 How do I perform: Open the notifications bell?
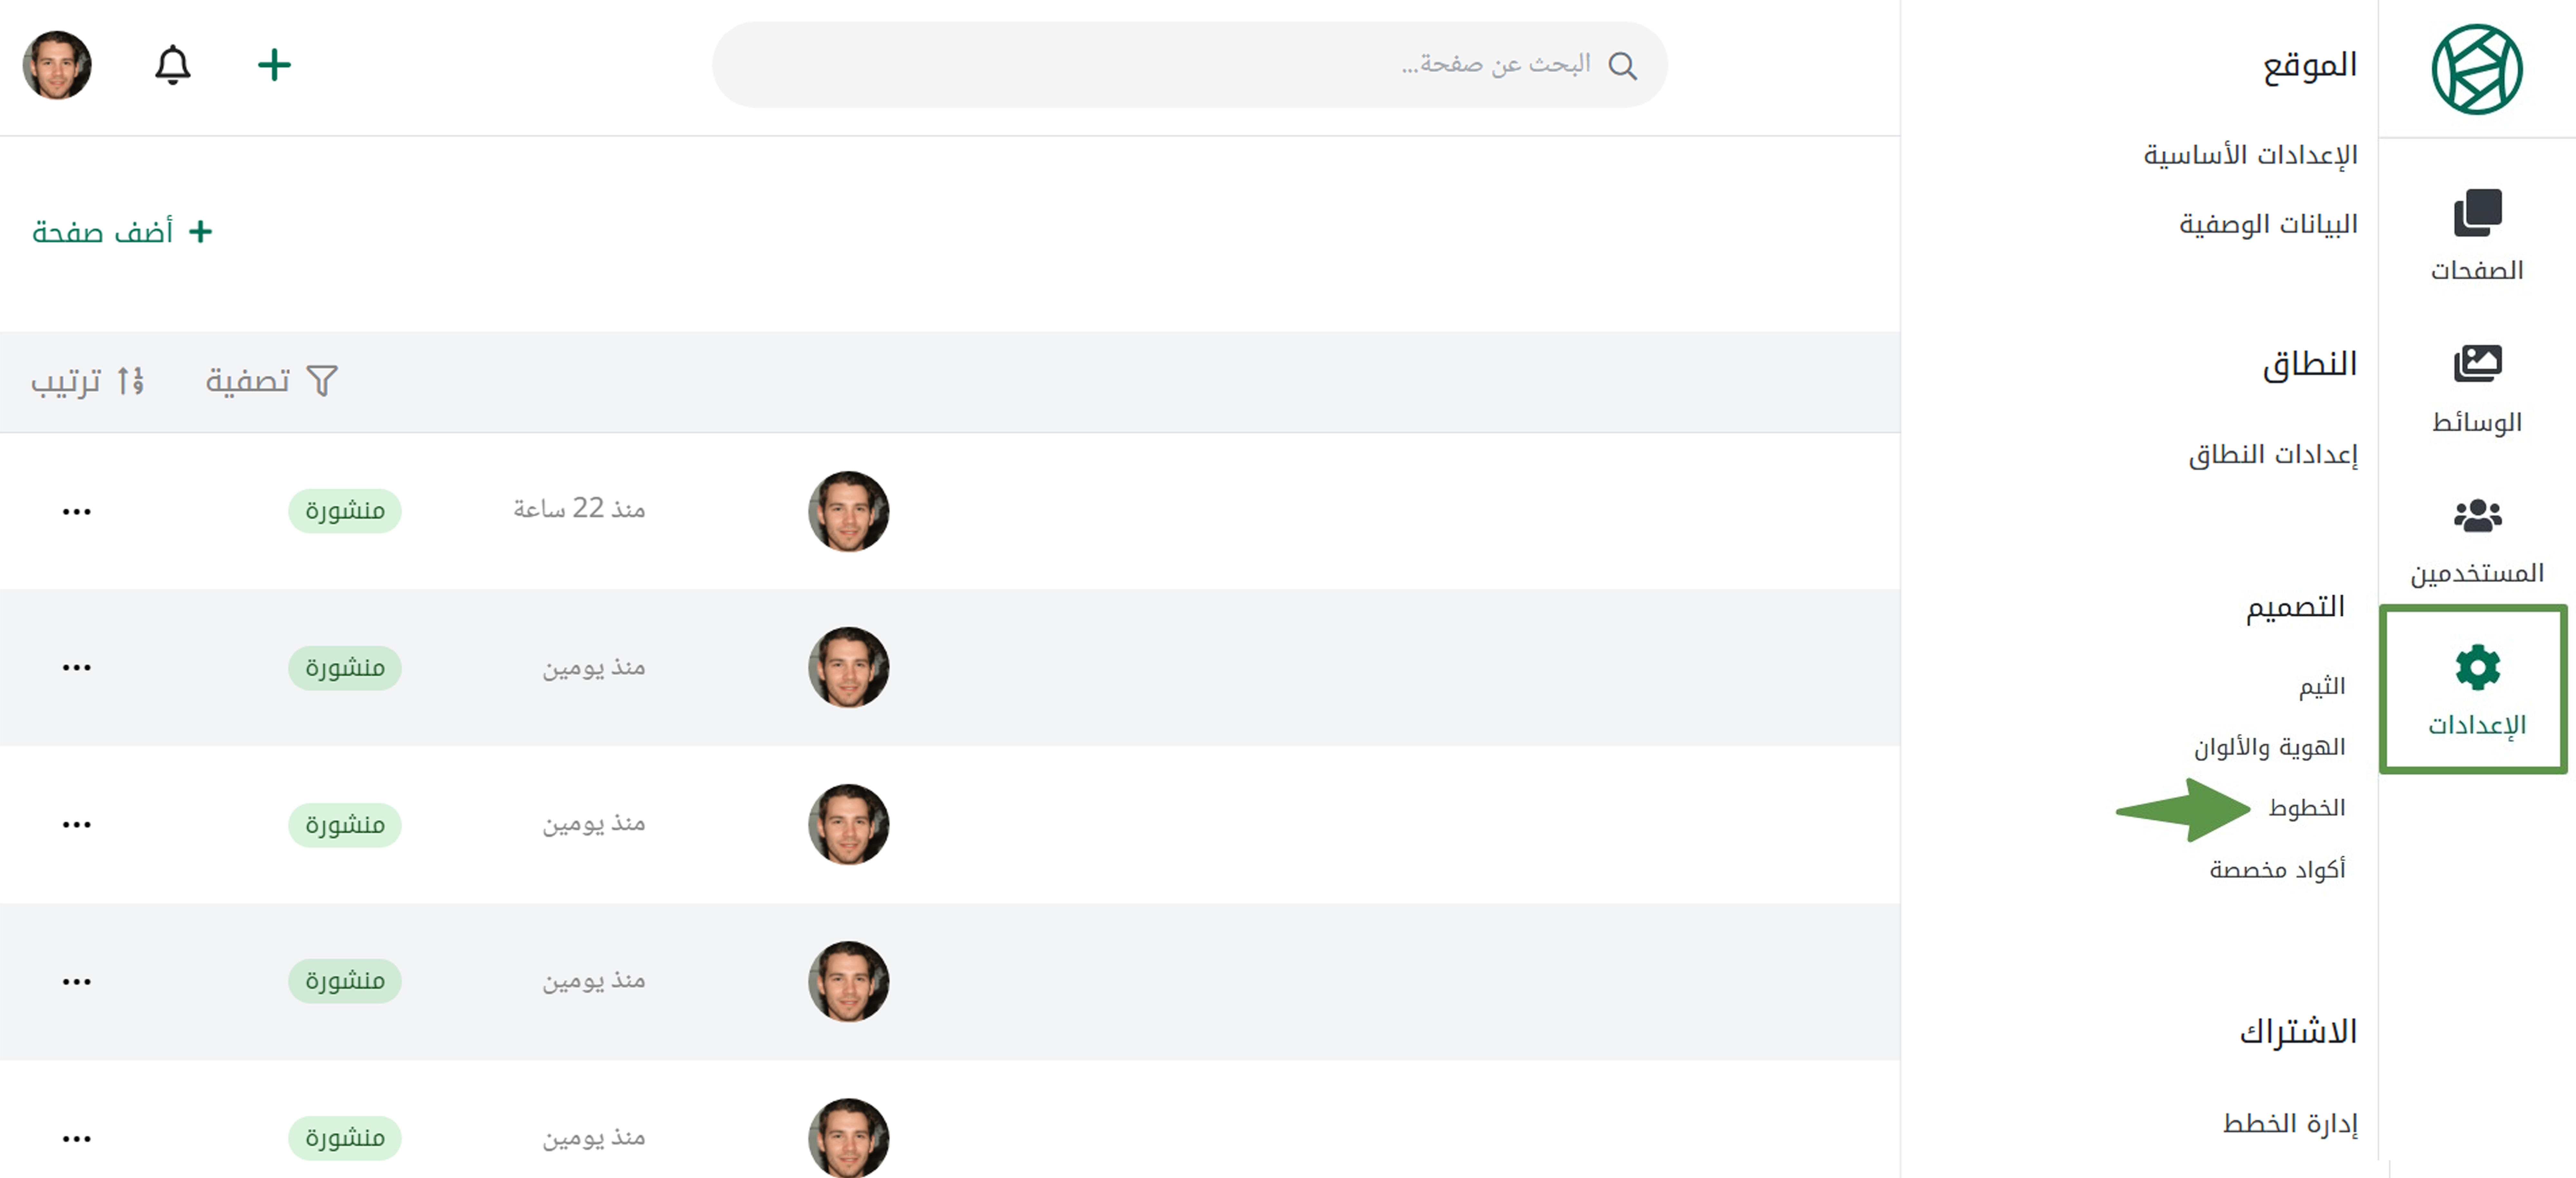click(172, 65)
